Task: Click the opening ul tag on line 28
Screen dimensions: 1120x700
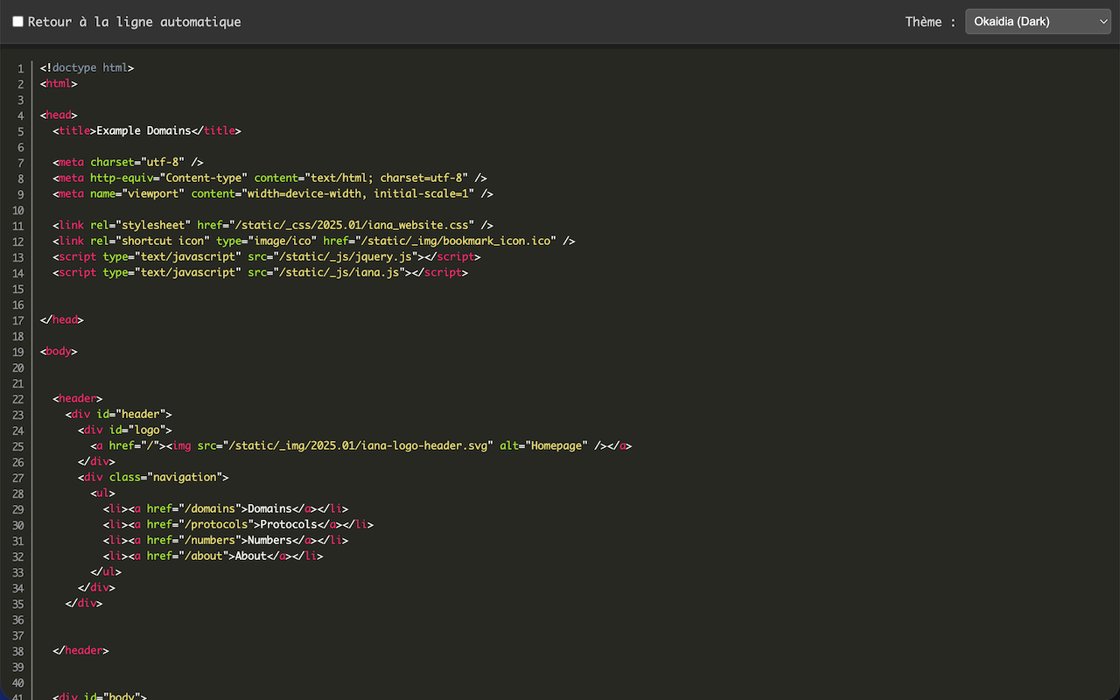Action: pyautogui.click(x=103, y=493)
